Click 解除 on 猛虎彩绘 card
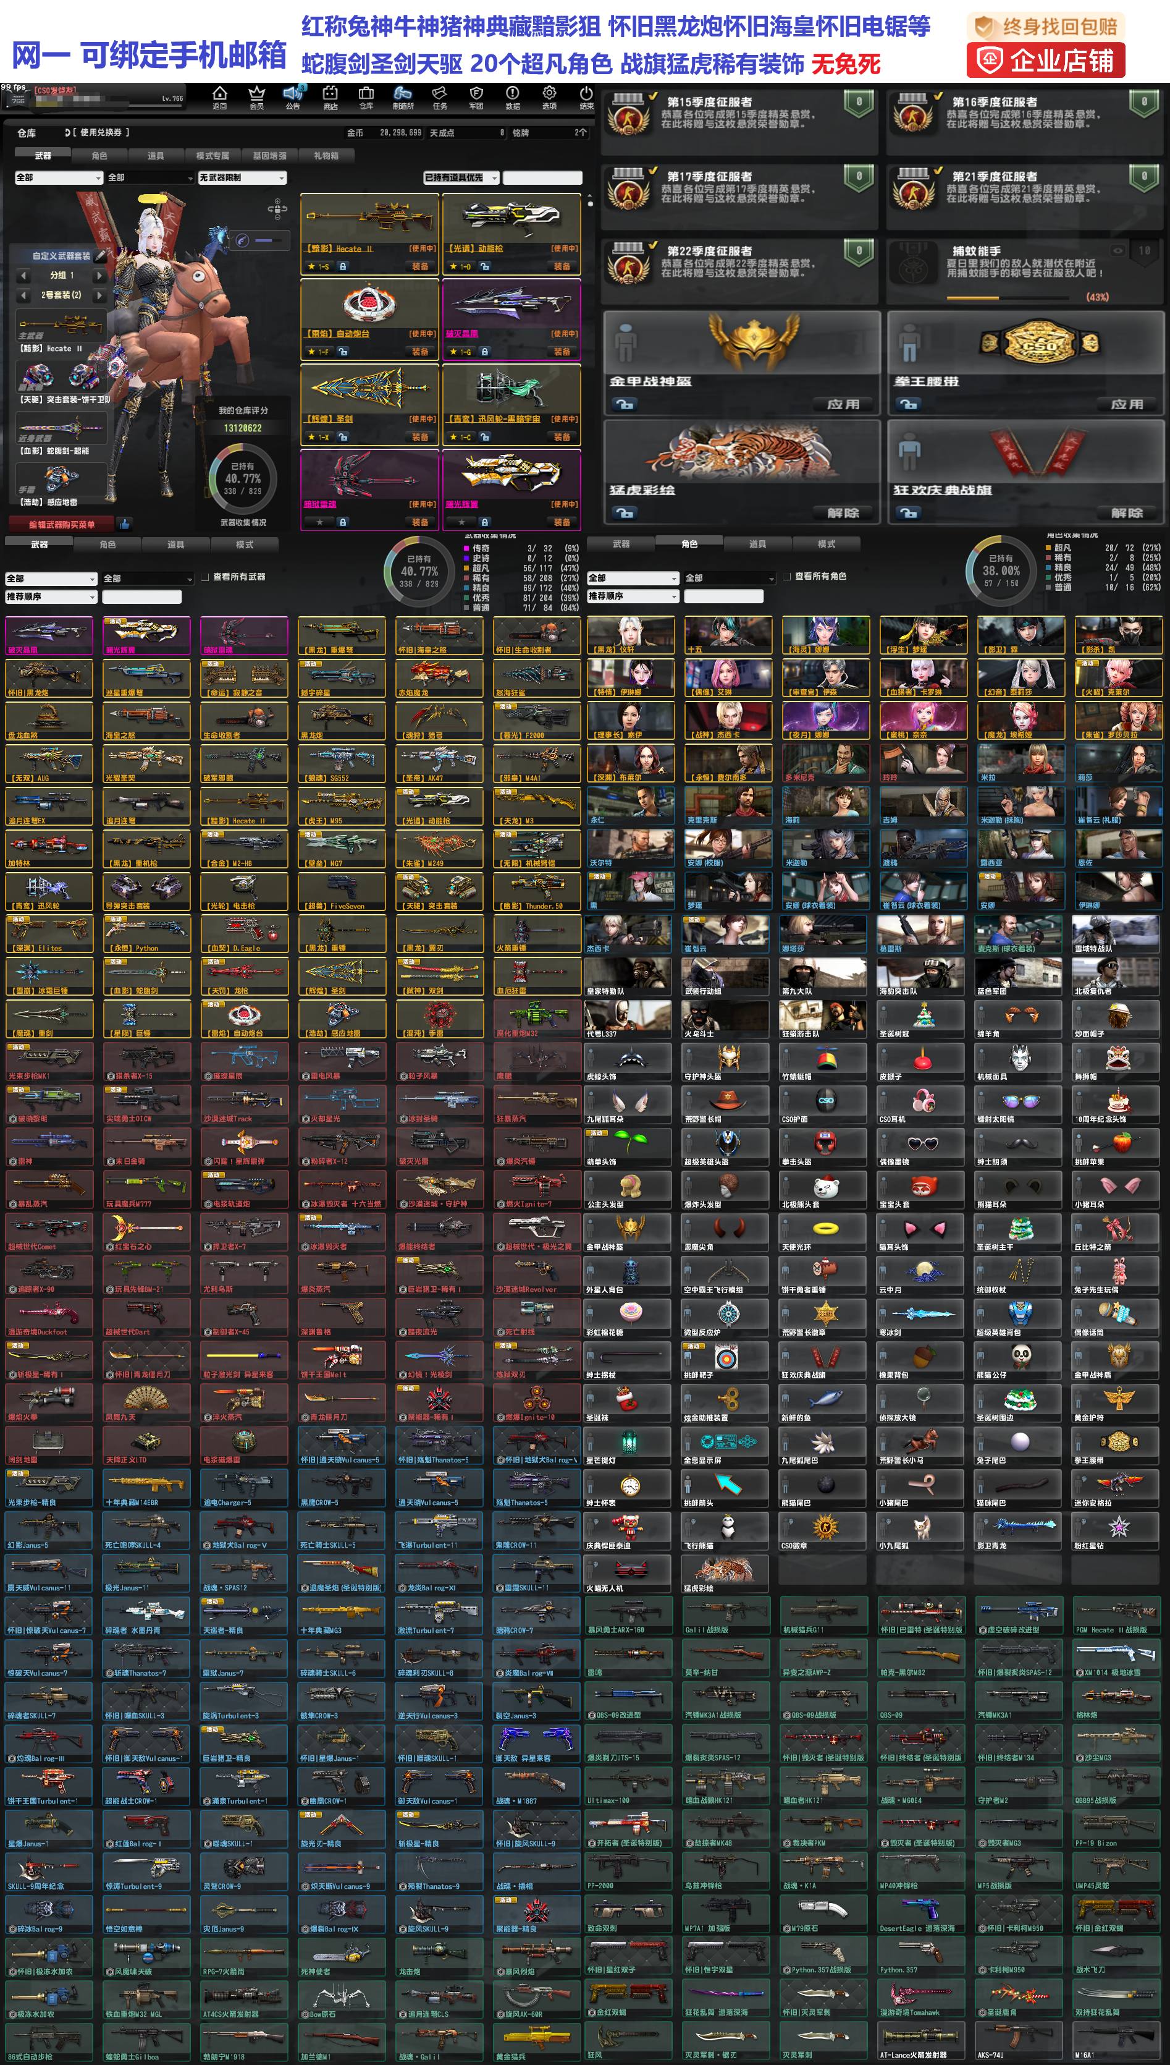1170x2065 pixels. click(843, 513)
